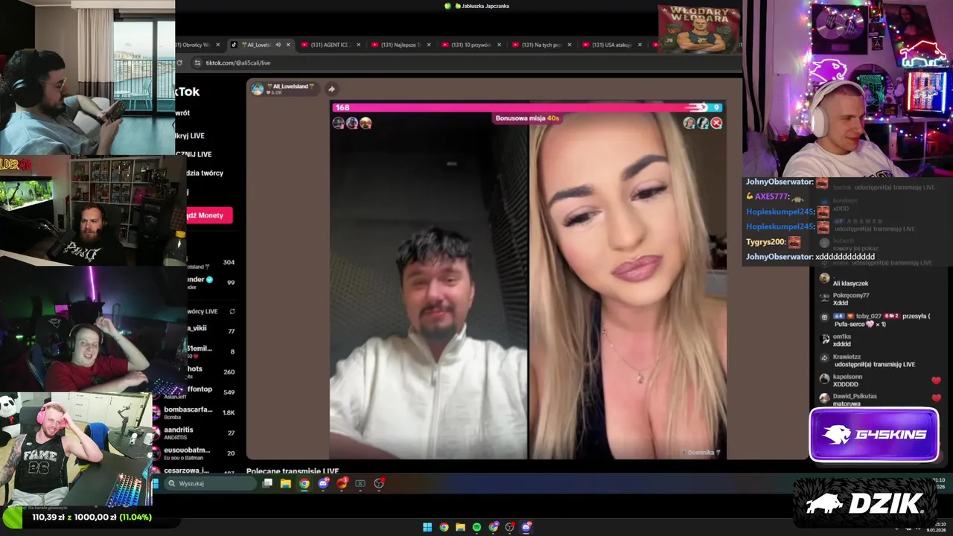The width and height of the screenshot is (953, 536).
Task: Close the Ali_LoveIsland browser tab
Action: 288,45
